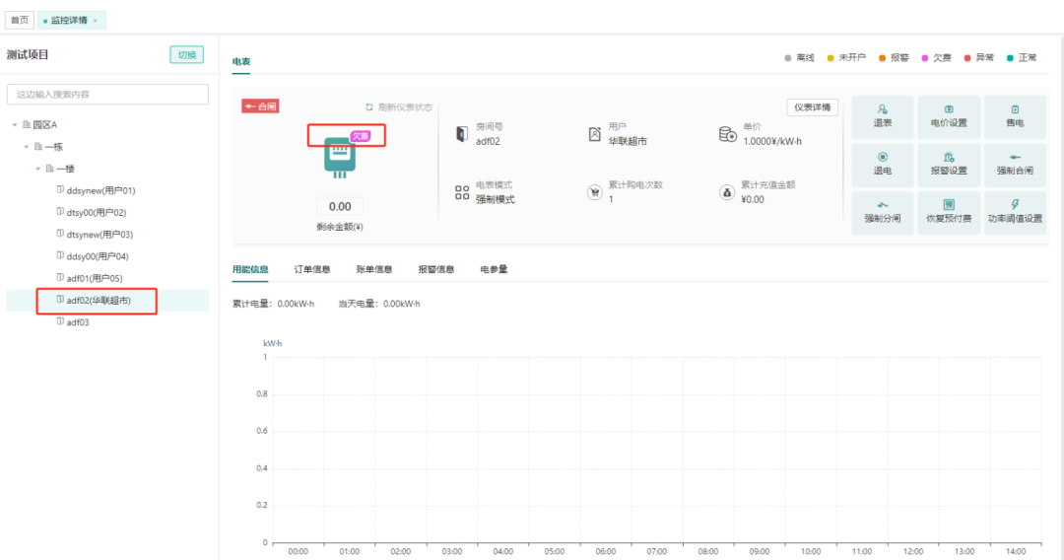Open 功率阈值设置 power threshold settings
Viewport: 1064px width, 560px height.
(1015, 212)
